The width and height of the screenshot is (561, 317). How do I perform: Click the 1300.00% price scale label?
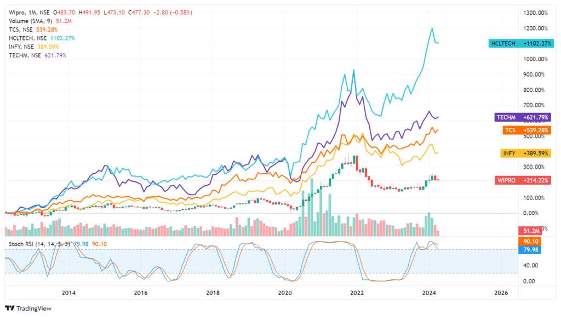pos(535,13)
